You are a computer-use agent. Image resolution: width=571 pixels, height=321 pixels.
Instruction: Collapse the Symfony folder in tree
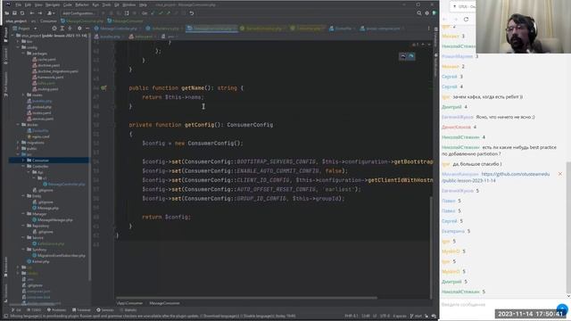tap(23, 250)
